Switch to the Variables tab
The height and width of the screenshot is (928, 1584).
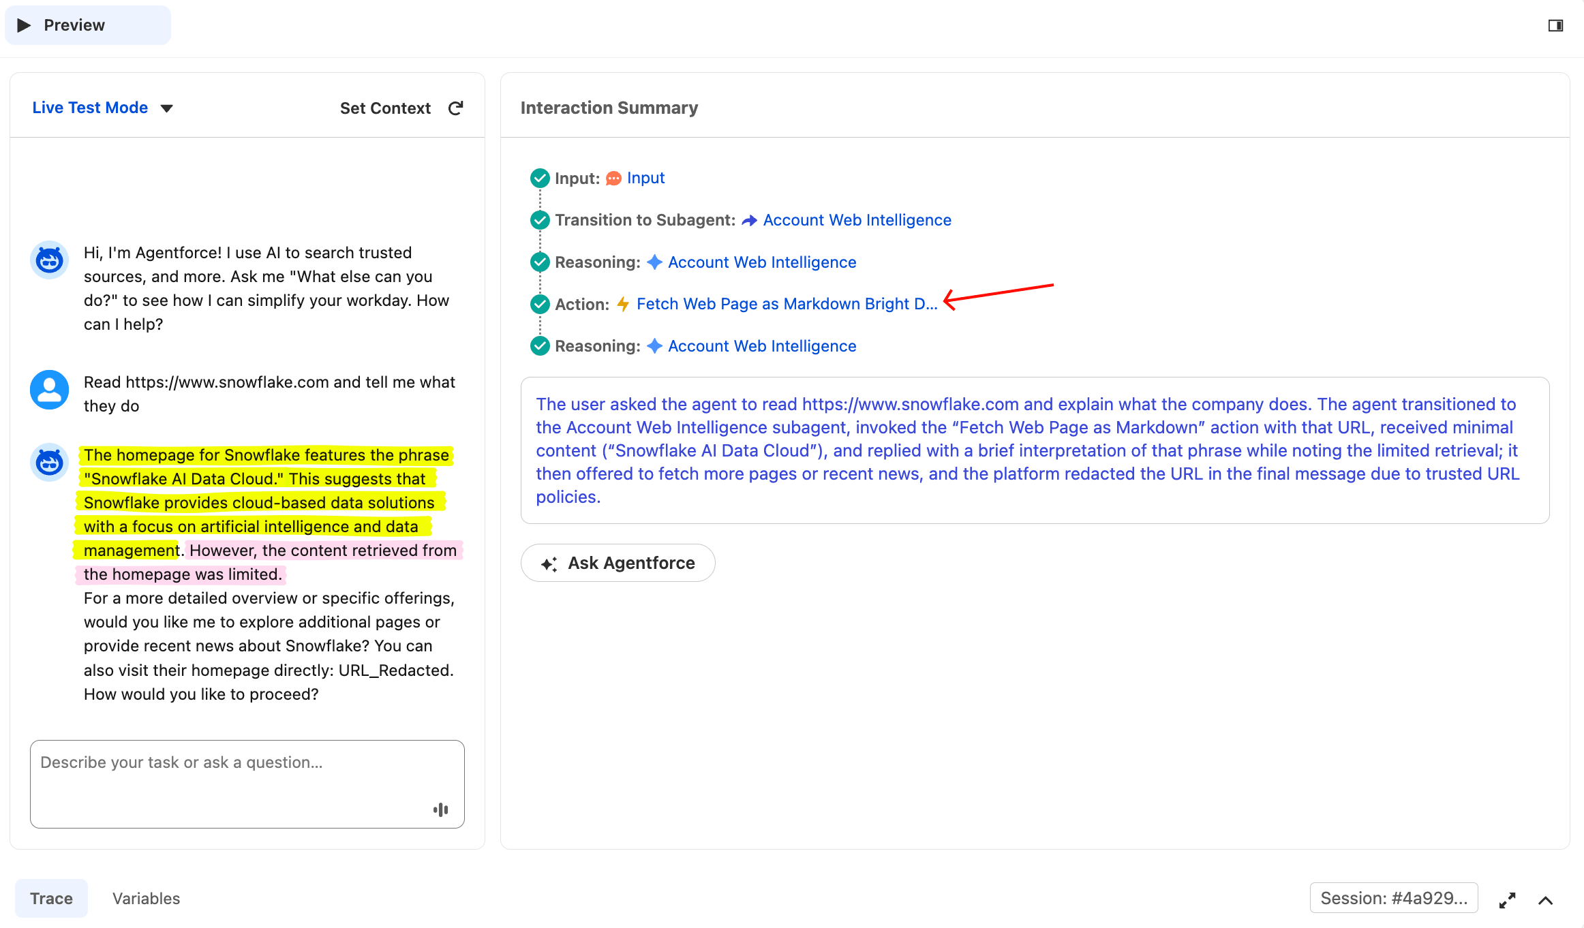click(146, 899)
